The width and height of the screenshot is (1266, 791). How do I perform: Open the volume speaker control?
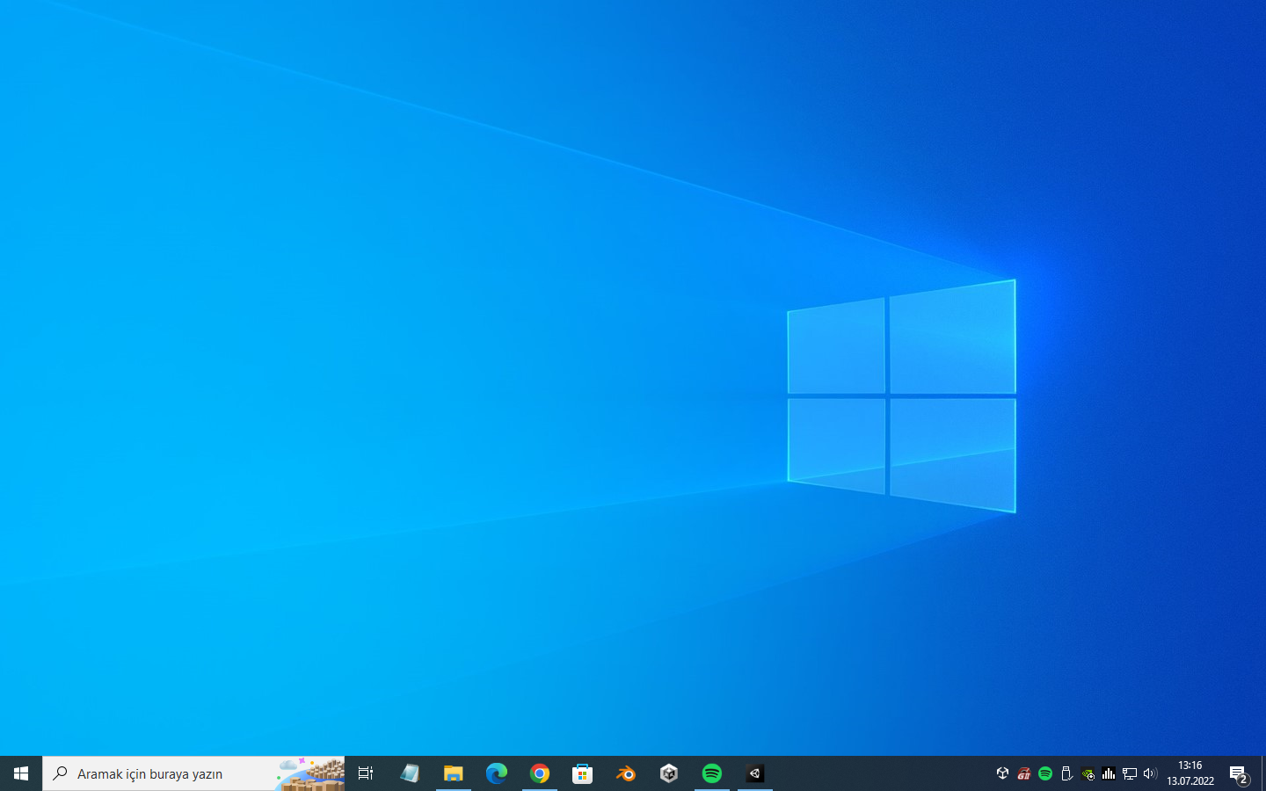[x=1150, y=773]
